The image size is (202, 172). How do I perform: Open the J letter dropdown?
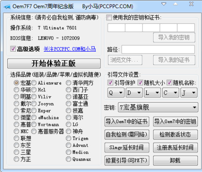coord(189,93)
